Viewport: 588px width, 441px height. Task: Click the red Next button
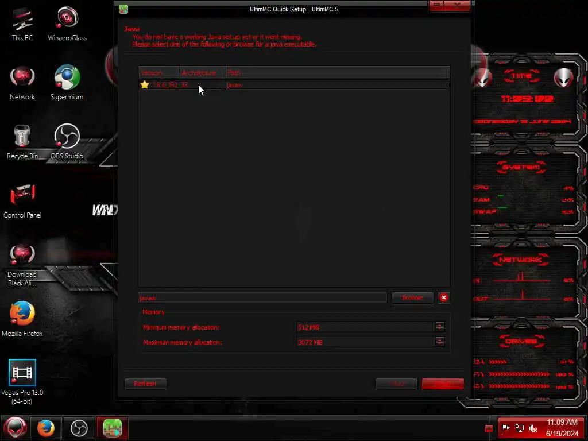click(443, 384)
